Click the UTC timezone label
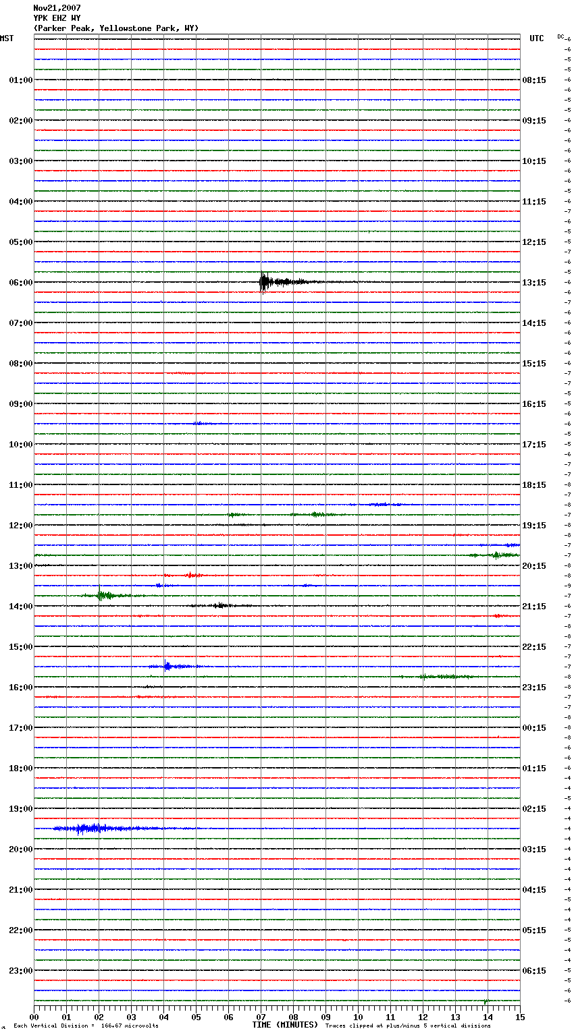The width and height of the screenshot is (574, 1035). point(537,38)
